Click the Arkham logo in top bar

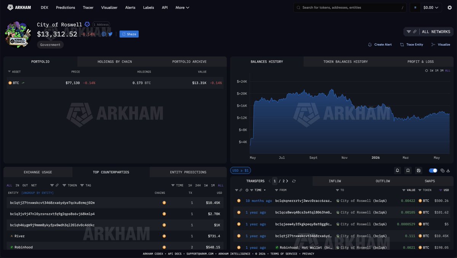coord(19,7)
